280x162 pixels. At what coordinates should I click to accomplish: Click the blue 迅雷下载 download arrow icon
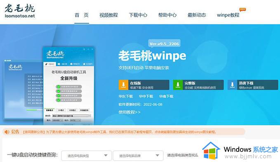tap(232, 85)
